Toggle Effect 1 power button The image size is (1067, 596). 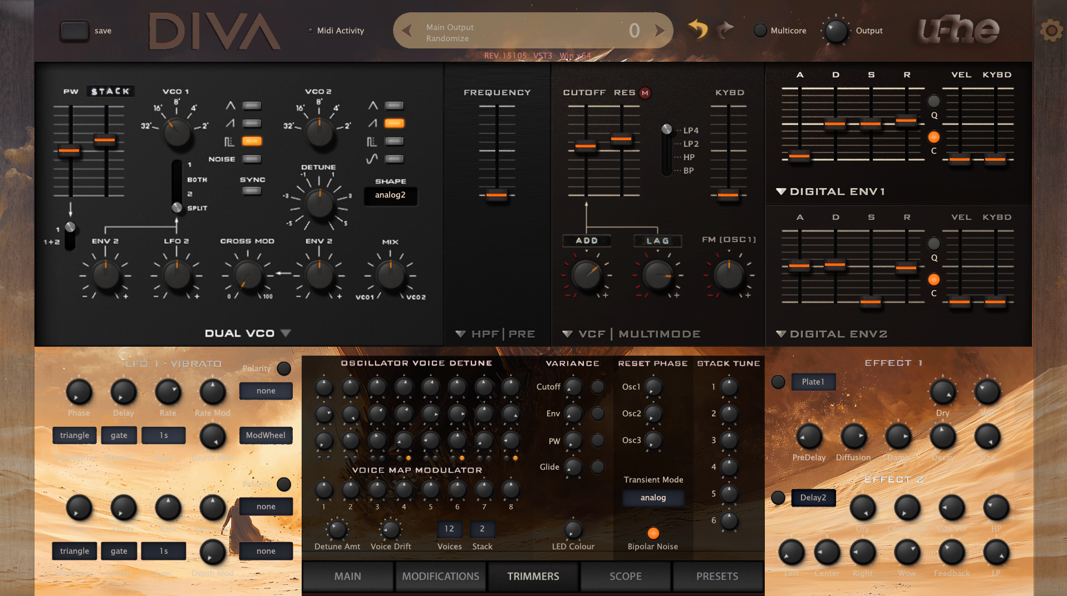(778, 382)
